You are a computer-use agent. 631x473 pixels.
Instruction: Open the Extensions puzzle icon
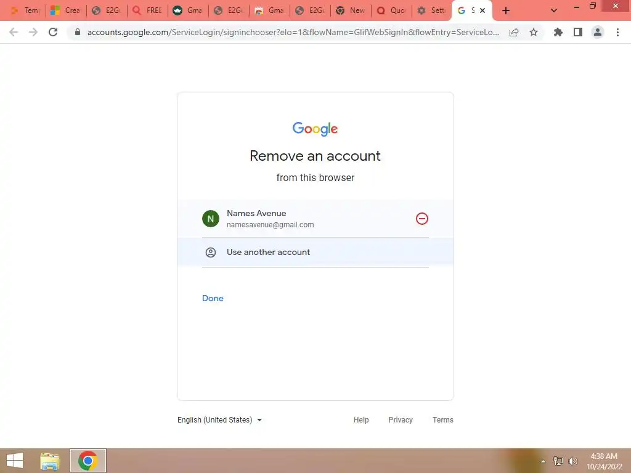(x=558, y=32)
